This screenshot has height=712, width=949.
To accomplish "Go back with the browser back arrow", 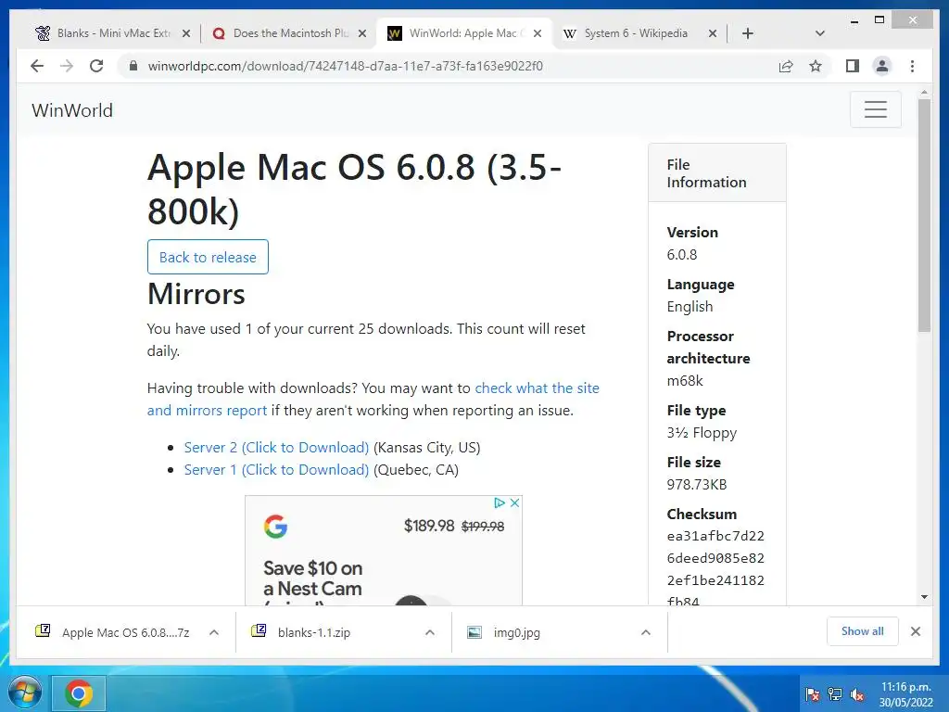I will coord(37,66).
